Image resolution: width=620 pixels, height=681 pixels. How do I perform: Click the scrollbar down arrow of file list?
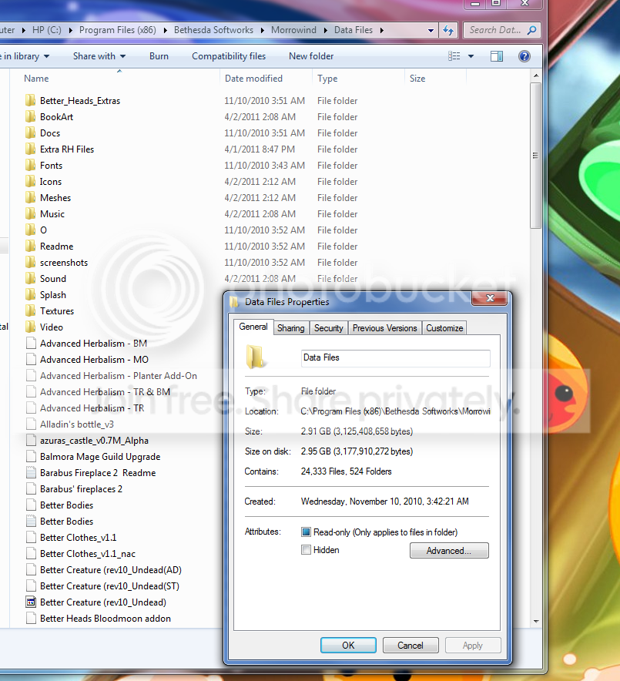536,621
